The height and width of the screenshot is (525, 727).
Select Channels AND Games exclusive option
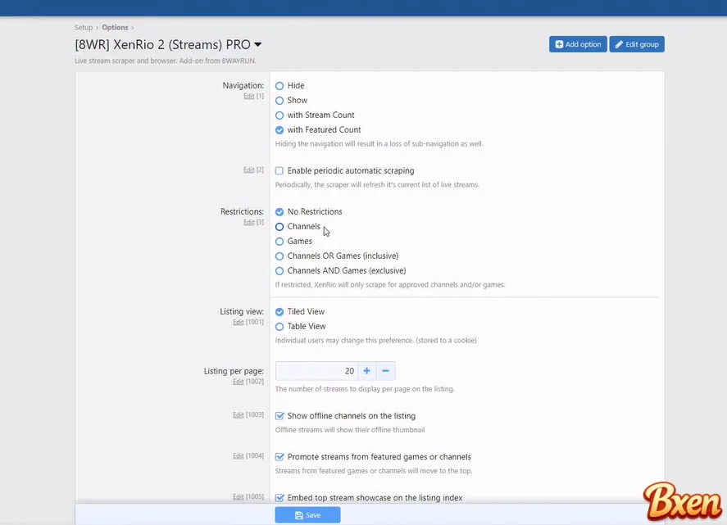point(279,271)
